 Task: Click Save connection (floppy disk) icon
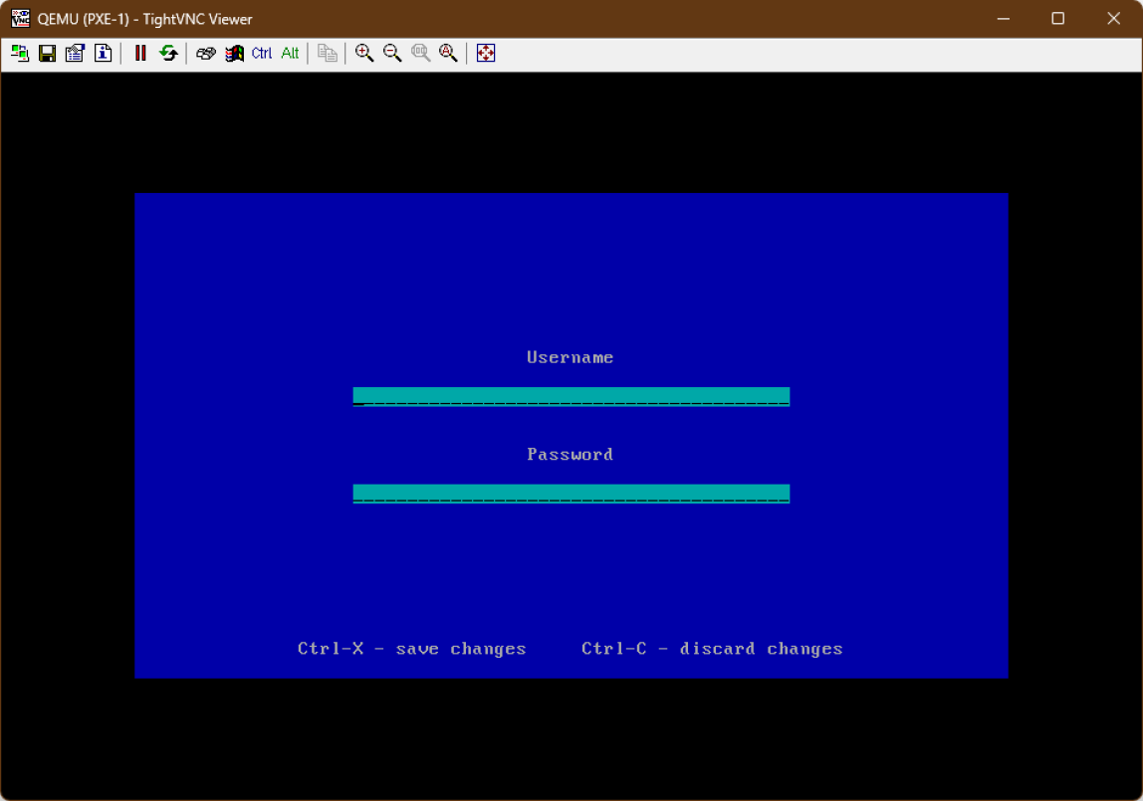point(48,53)
